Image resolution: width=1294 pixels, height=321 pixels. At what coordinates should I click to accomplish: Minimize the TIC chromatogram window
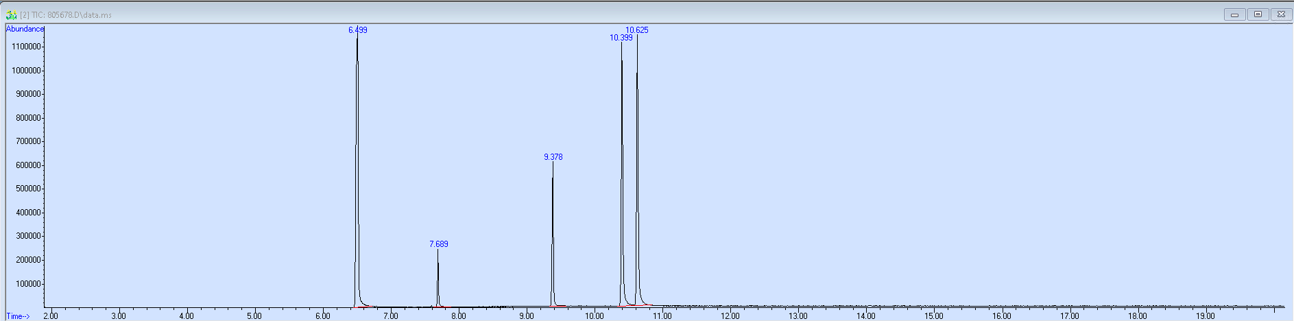(x=1234, y=14)
